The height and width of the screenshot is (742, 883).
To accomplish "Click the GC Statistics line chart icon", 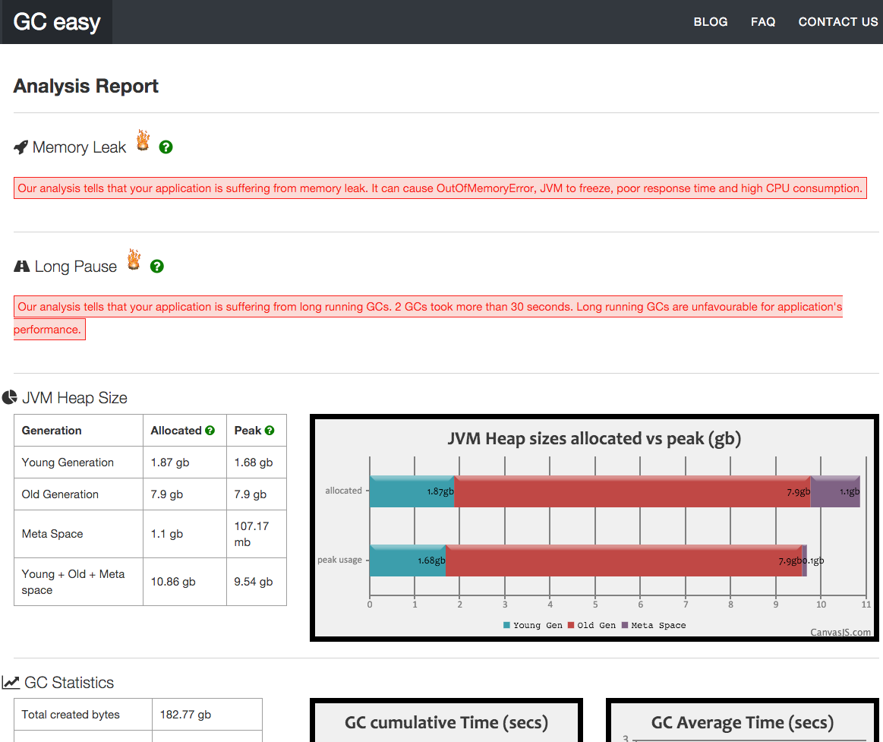I will [11, 683].
